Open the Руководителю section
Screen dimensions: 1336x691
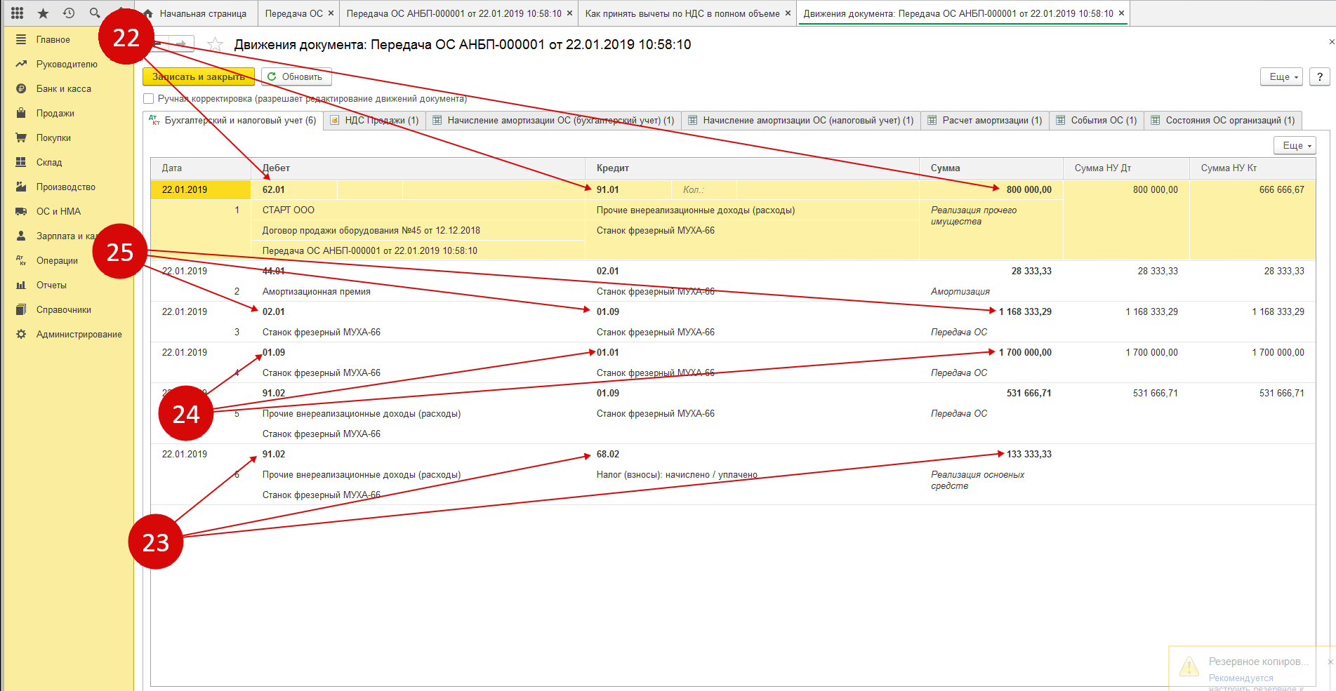coord(67,65)
